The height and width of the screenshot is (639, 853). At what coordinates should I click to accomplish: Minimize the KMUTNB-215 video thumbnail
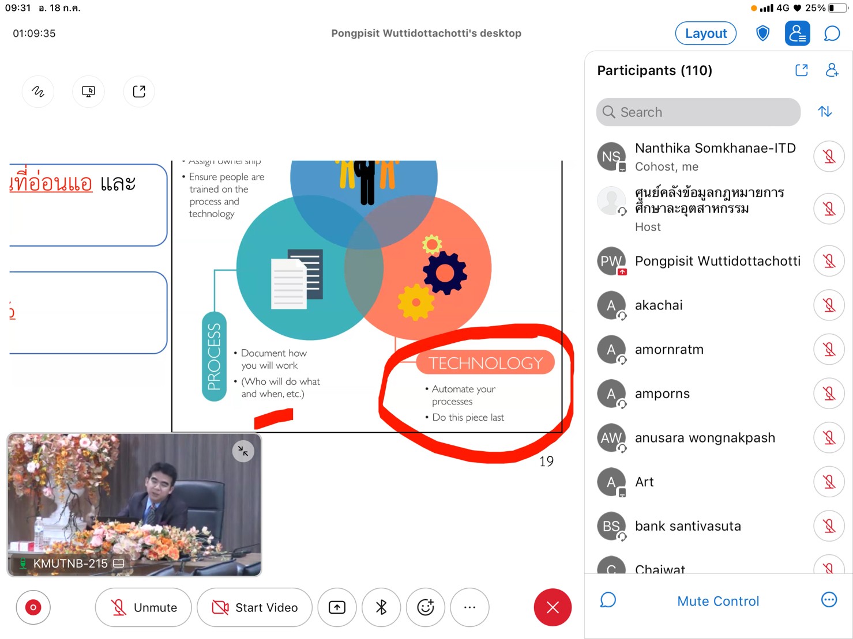pos(243,451)
